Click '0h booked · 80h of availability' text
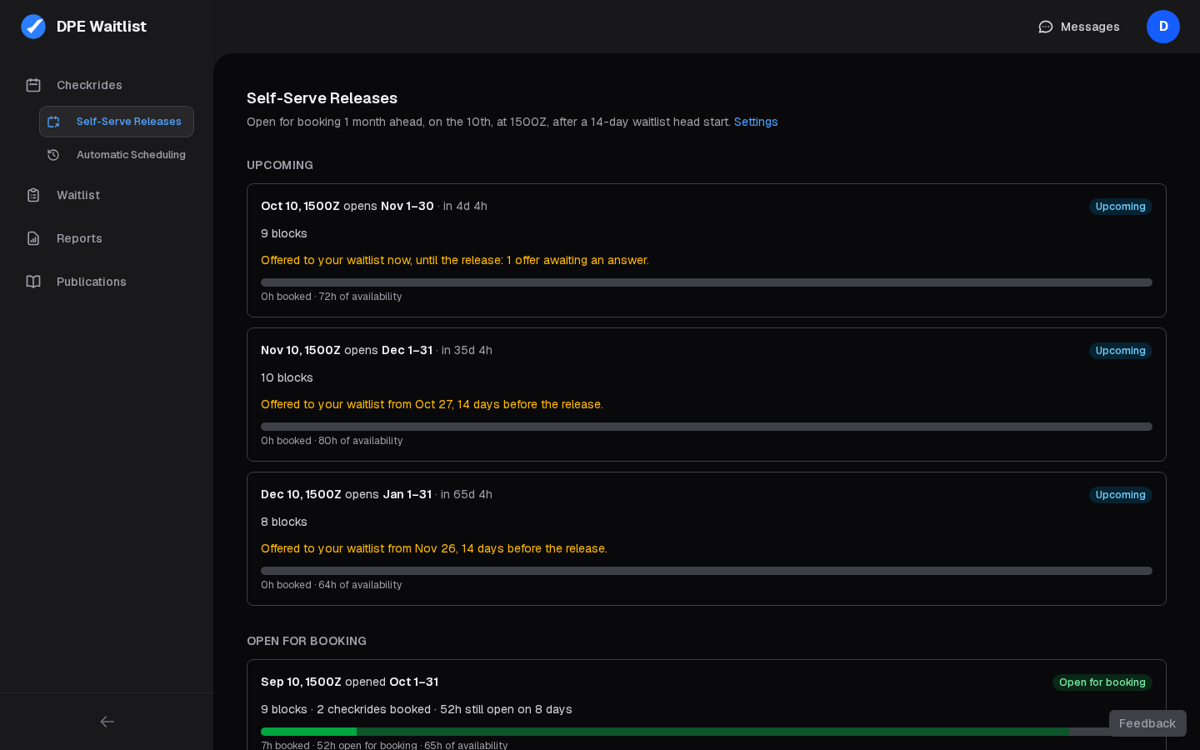This screenshot has height=750, width=1200. (x=332, y=441)
